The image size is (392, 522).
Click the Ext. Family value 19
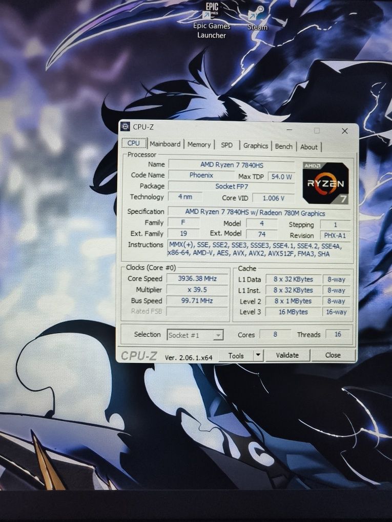tap(183, 233)
